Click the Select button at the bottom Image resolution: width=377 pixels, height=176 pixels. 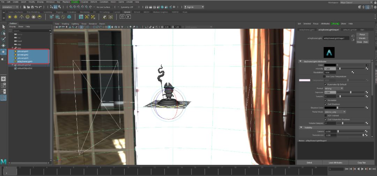[309, 162]
